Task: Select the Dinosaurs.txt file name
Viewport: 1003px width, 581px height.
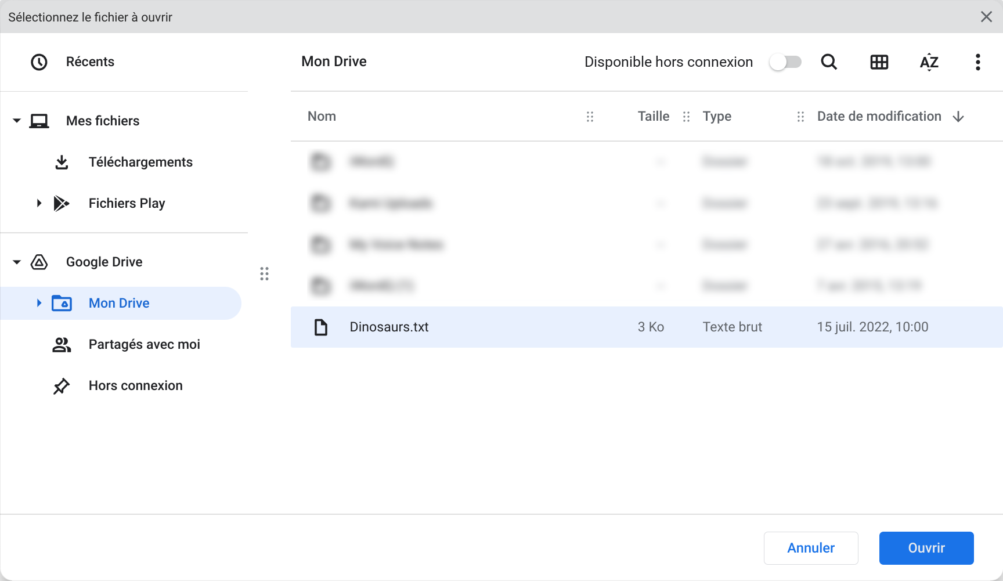Action: coord(389,327)
